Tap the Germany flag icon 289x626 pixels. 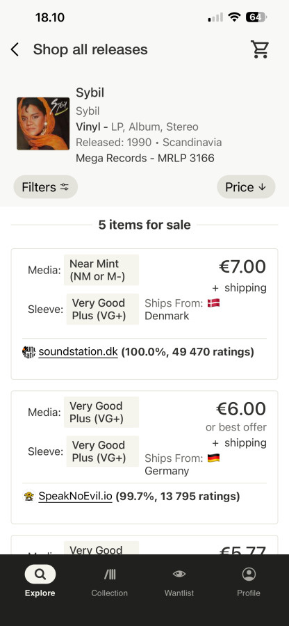214,458
